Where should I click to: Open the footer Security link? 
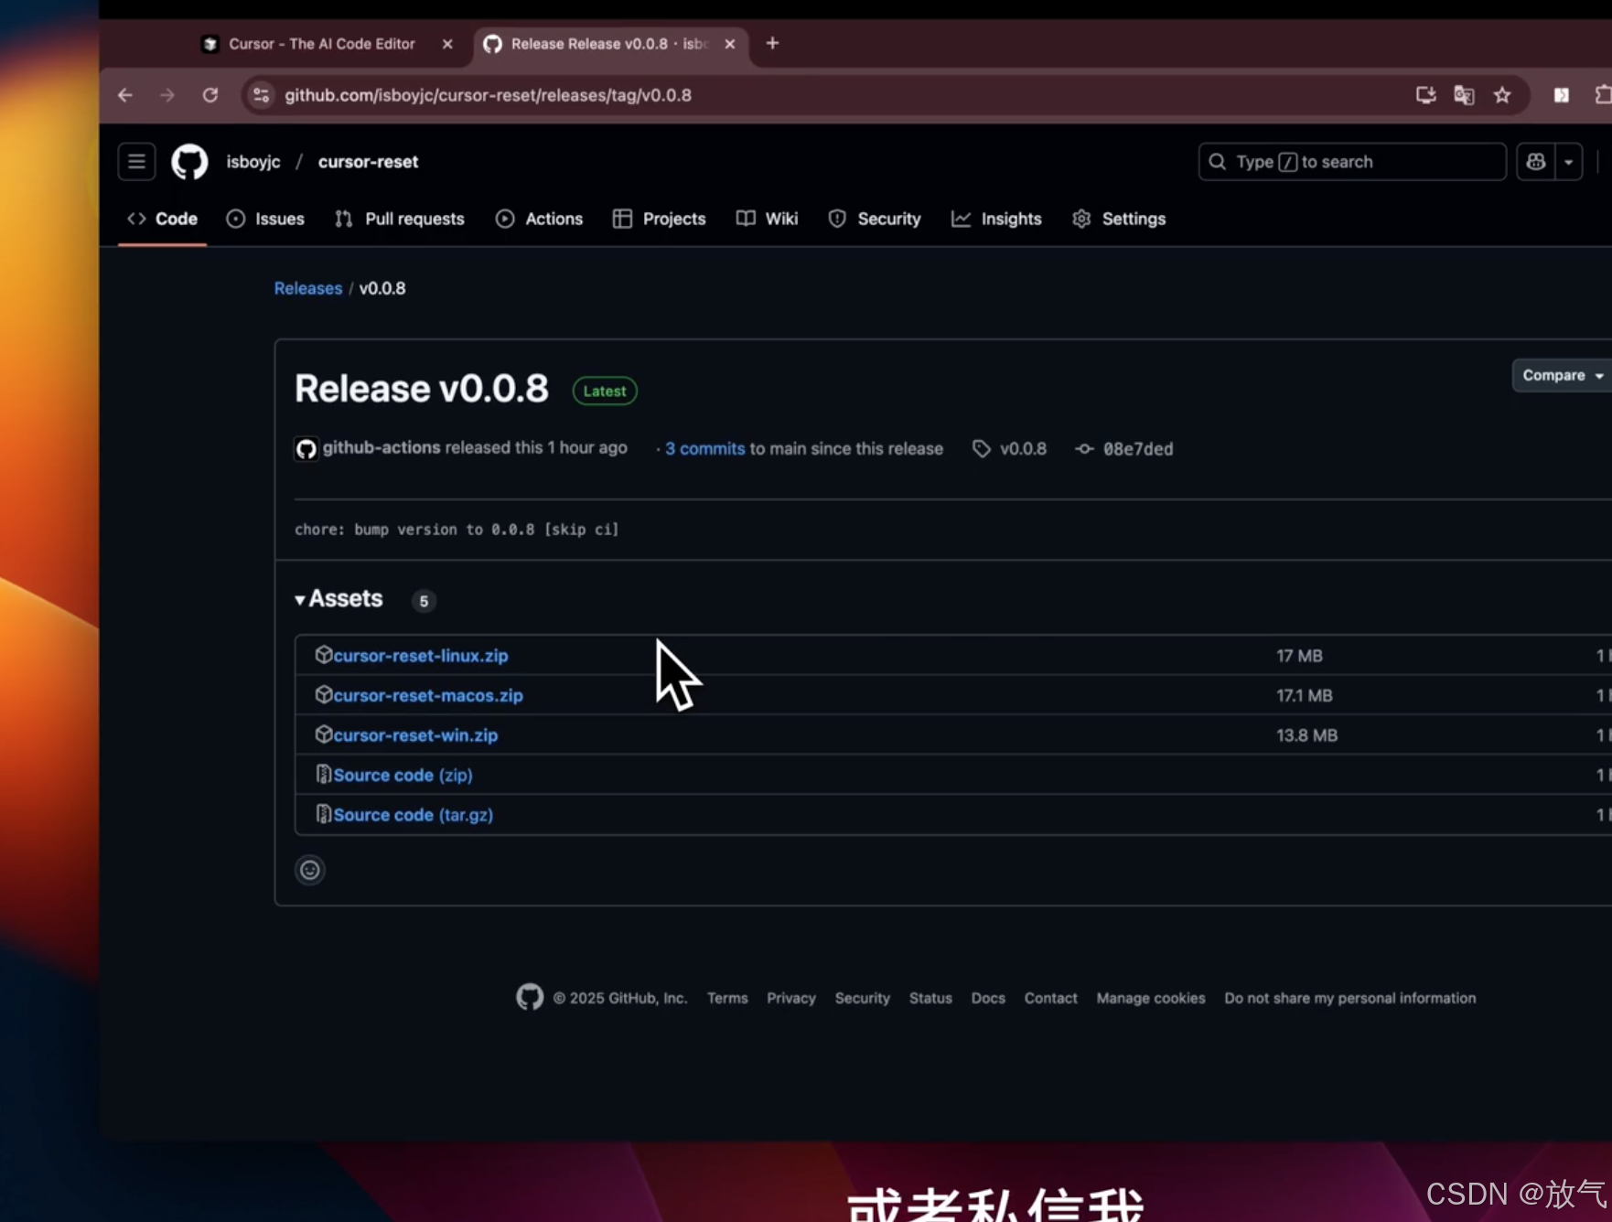click(863, 998)
